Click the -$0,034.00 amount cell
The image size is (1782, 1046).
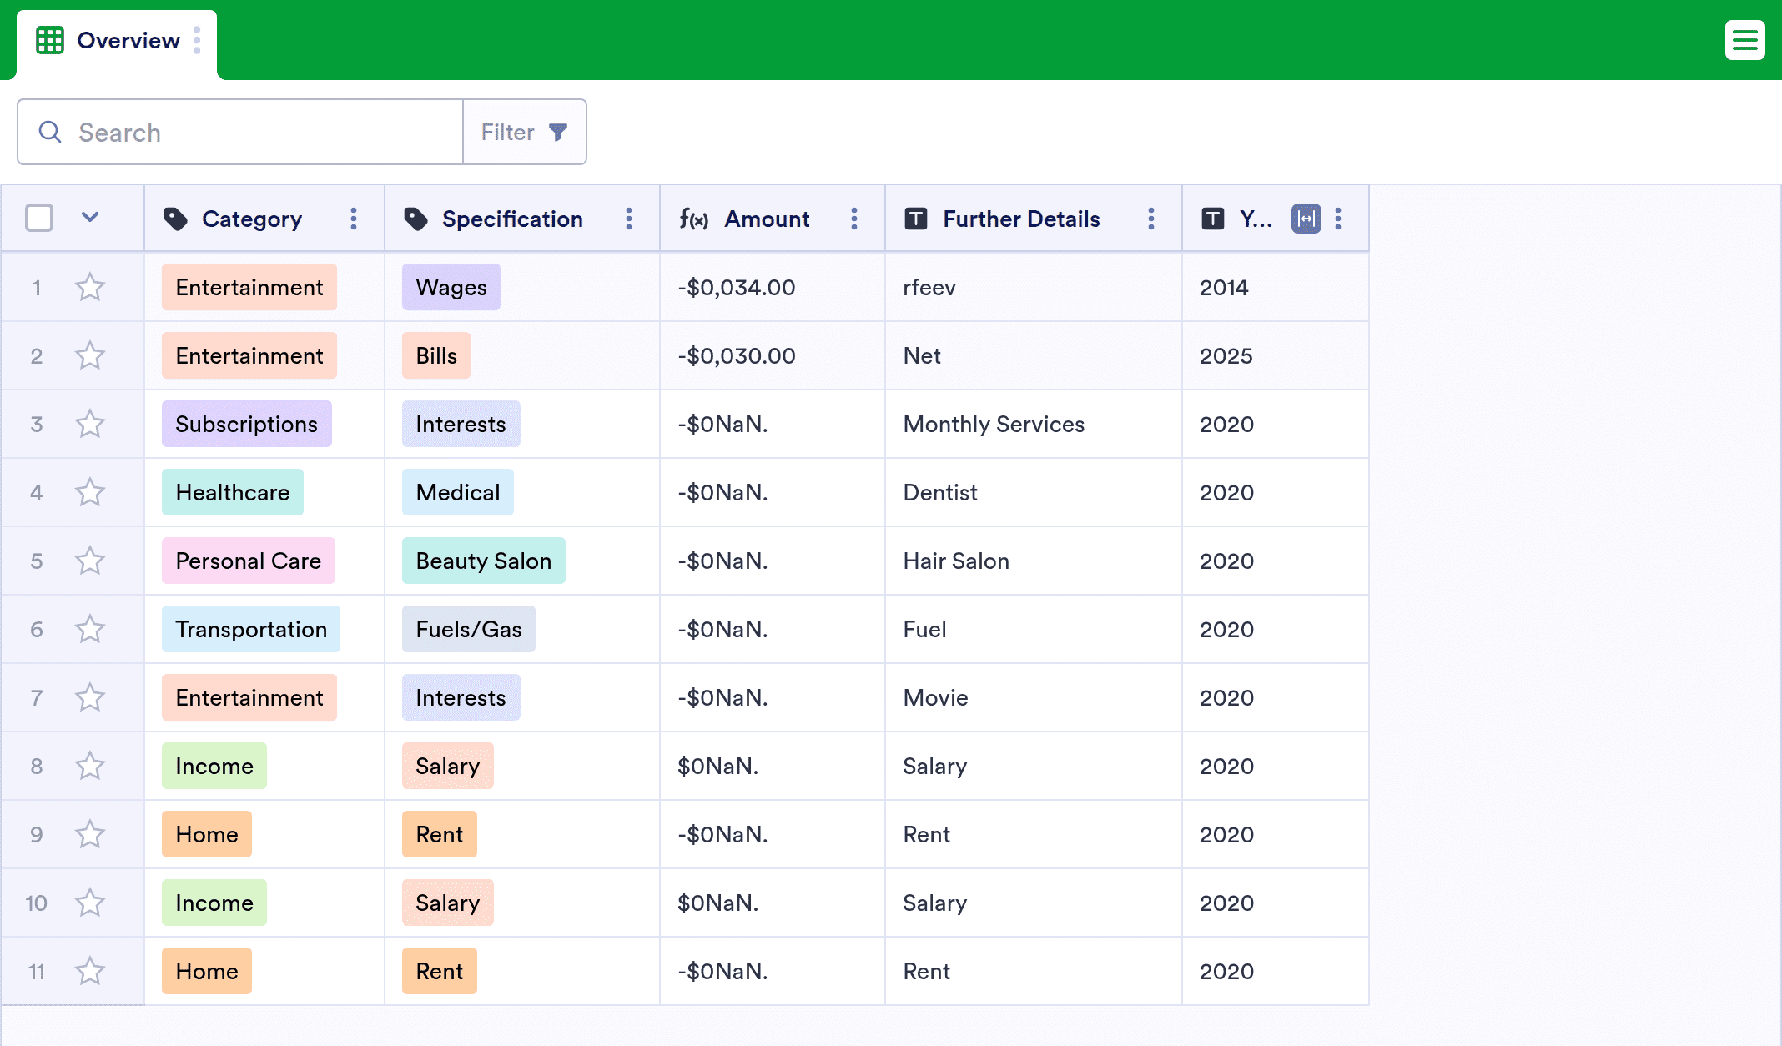click(773, 287)
